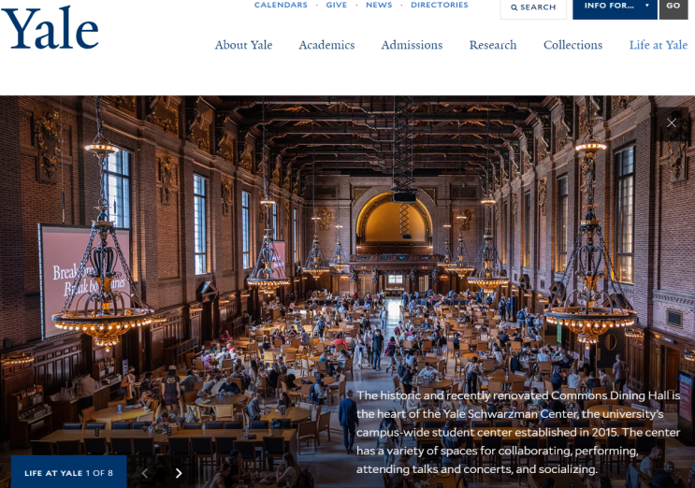Expand the Info For dropdown arrow

(x=647, y=6)
